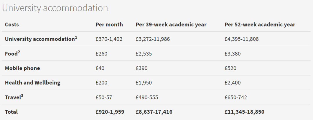
Task: Open footnote 2 next to Food
Action: (x=19, y=52)
